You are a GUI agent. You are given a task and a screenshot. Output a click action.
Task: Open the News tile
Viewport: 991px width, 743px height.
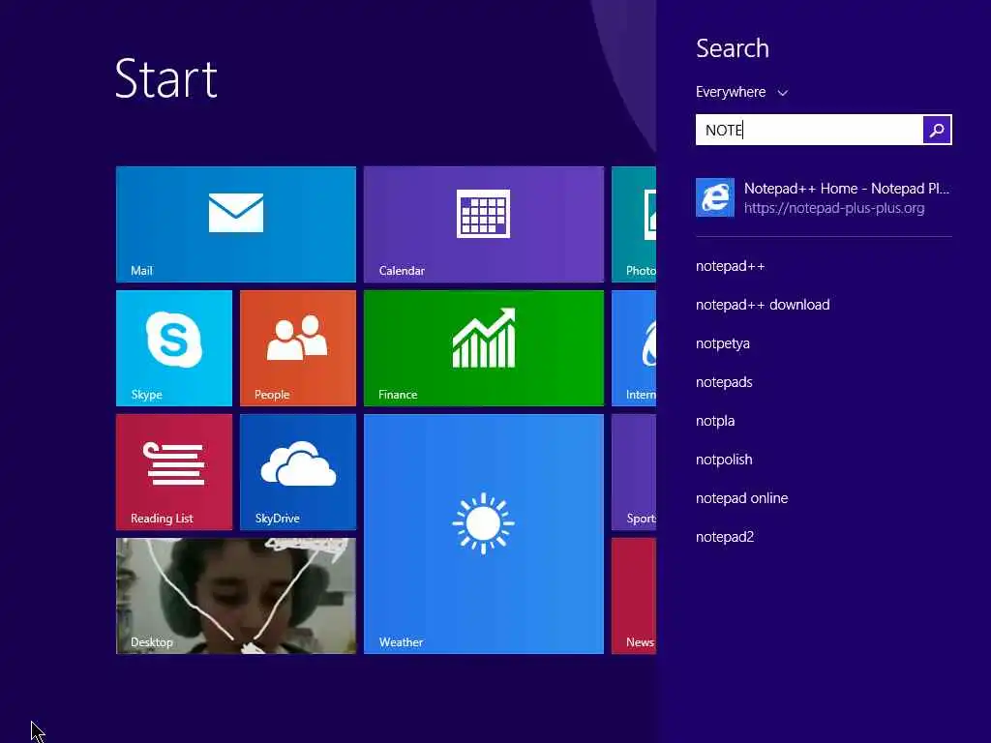(x=634, y=596)
